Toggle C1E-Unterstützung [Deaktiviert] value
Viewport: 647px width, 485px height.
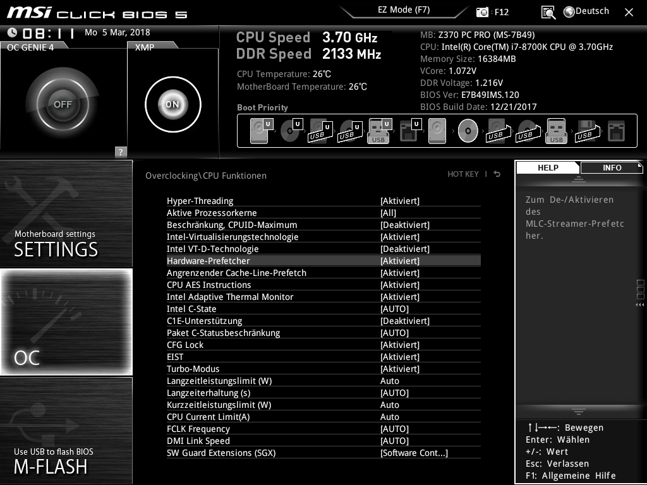405,321
